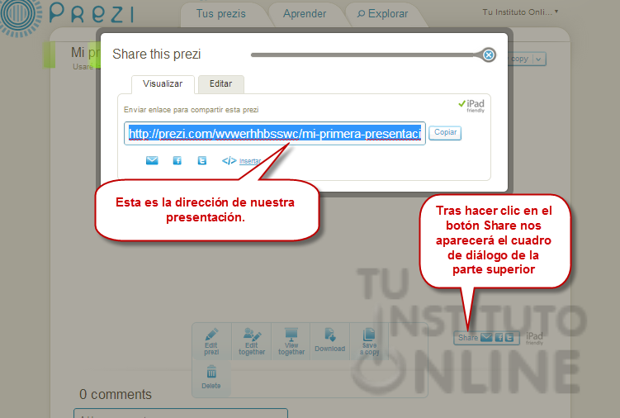Image resolution: width=620 pixels, height=418 pixels.
Task: Click 'Enviar enlace para compartir esta prezi' text
Action: [x=191, y=110]
